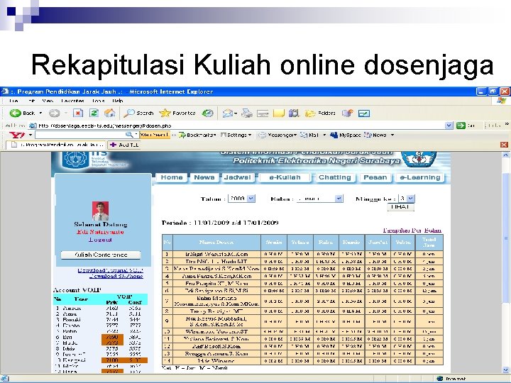511x383 pixels.
Task: Open the News page tab
Action: point(204,177)
